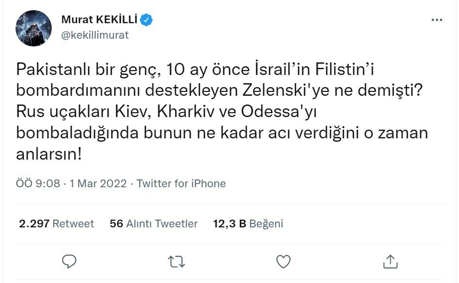This screenshot has height=283, width=459.
Task: Click the 1 Mar 2022 date
Action: pyautogui.click(x=98, y=184)
